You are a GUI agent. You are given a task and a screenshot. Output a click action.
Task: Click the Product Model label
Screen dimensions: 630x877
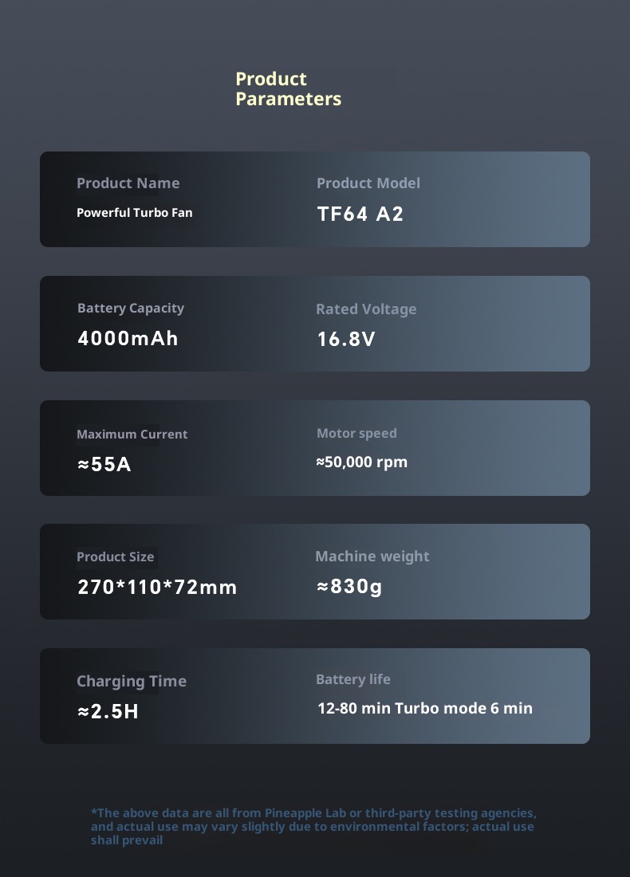[368, 183]
